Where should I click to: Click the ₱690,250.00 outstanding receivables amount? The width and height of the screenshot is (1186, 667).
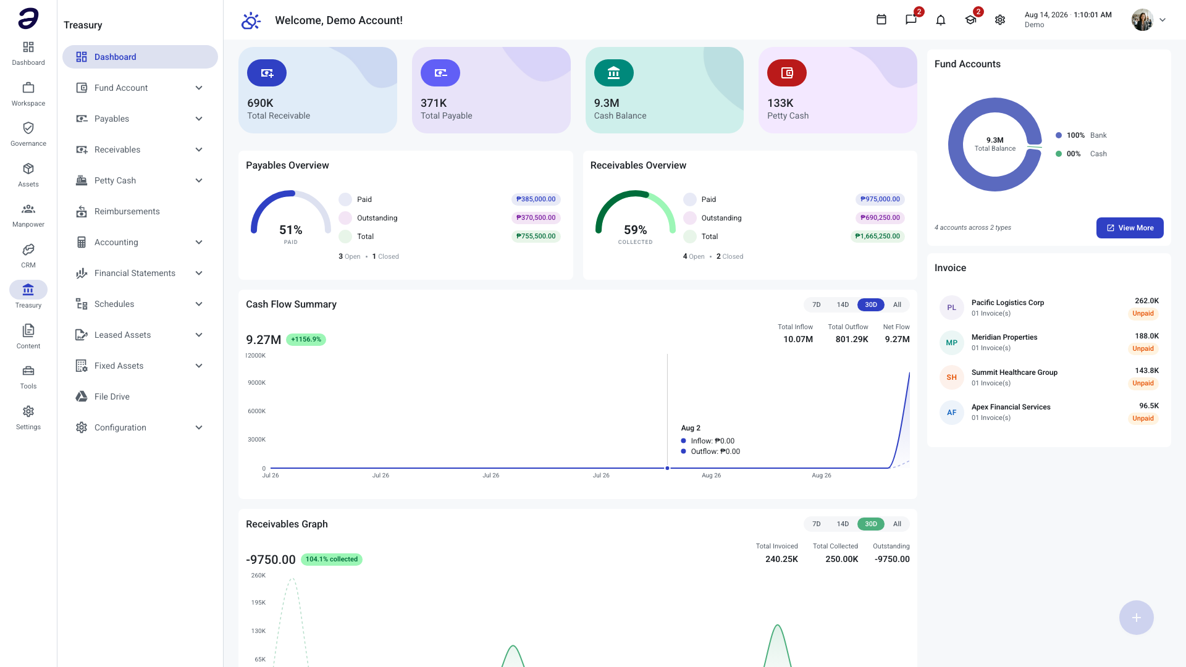(880, 218)
